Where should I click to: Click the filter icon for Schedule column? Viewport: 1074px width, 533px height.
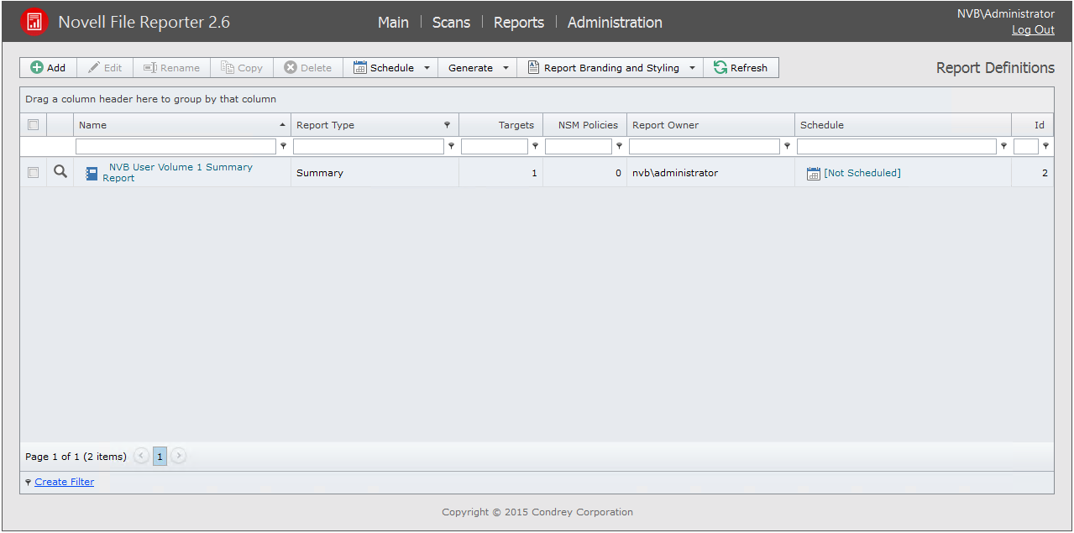[x=1003, y=146]
